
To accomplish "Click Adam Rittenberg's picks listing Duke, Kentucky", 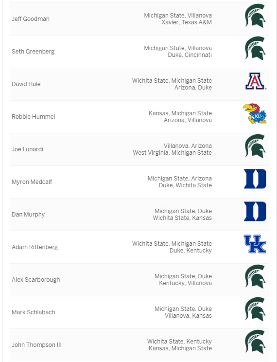I will coord(190,250).
